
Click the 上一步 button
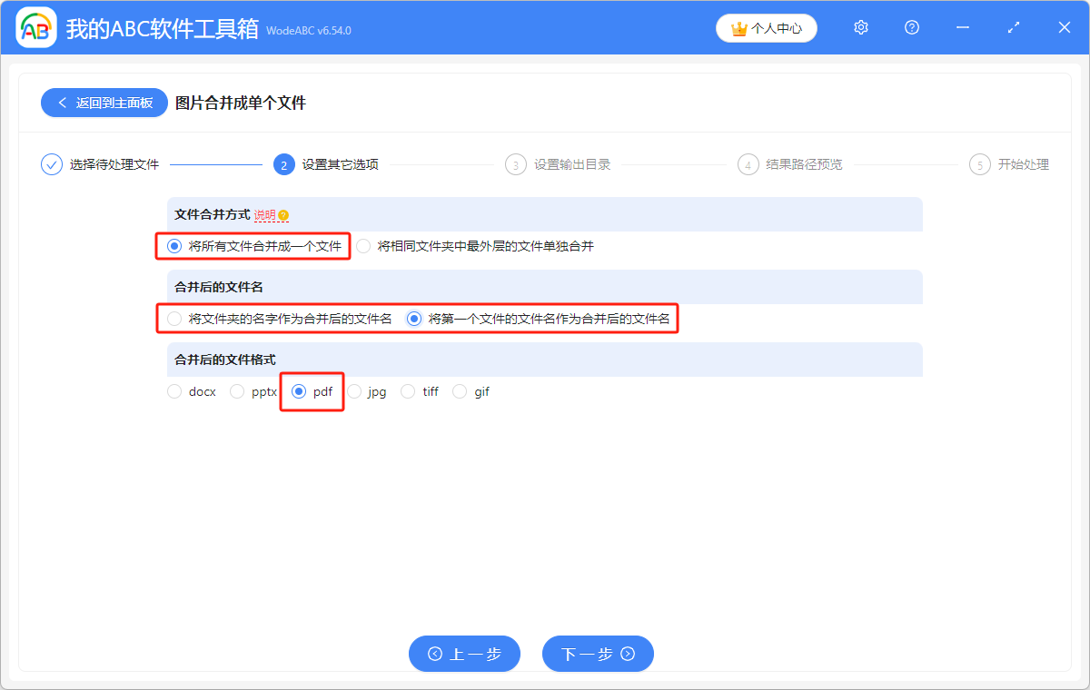464,654
